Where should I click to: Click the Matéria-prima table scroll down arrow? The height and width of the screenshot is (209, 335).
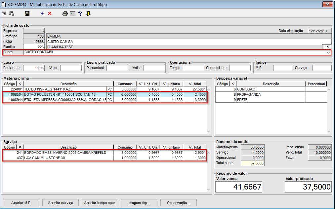209,132
